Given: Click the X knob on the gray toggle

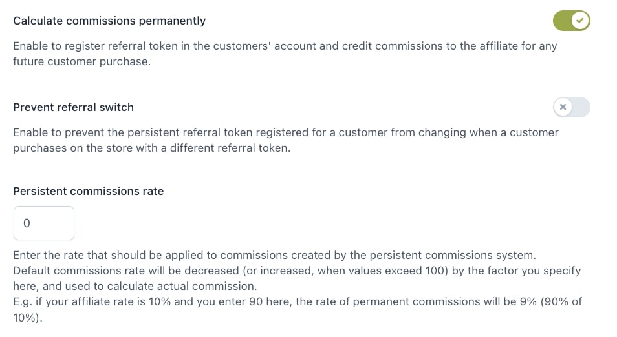Looking at the screenshot, I should click(x=563, y=107).
